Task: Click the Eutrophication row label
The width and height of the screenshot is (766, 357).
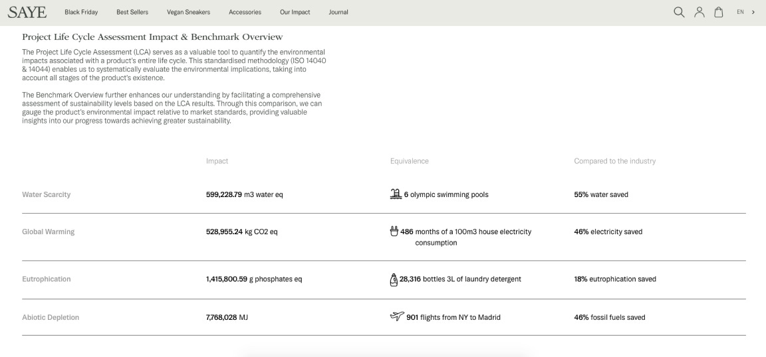Action: (47, 279)
